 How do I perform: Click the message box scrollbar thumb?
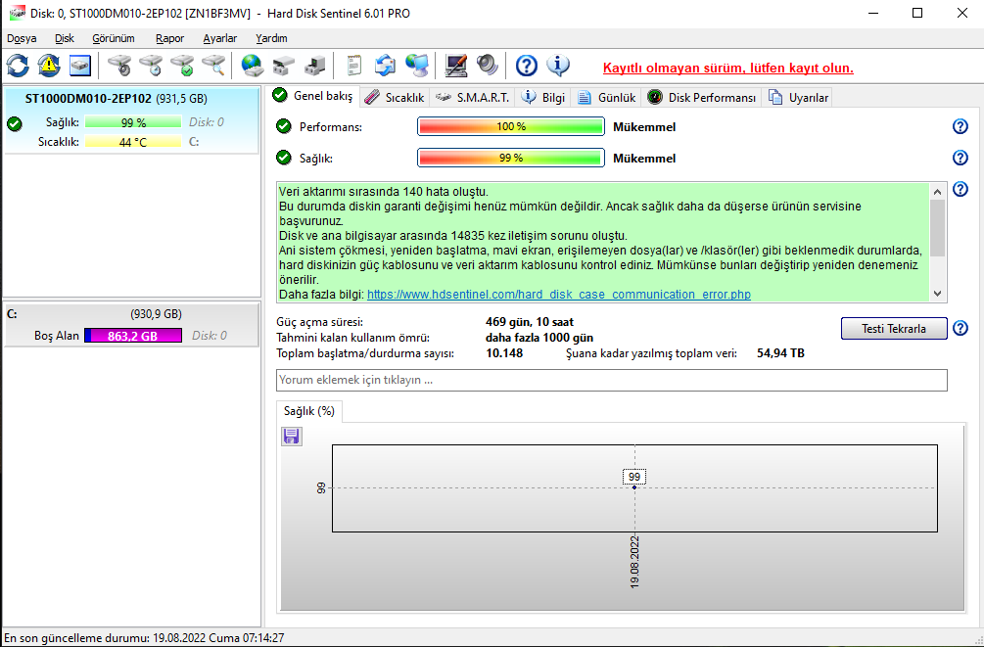[938, 228]
